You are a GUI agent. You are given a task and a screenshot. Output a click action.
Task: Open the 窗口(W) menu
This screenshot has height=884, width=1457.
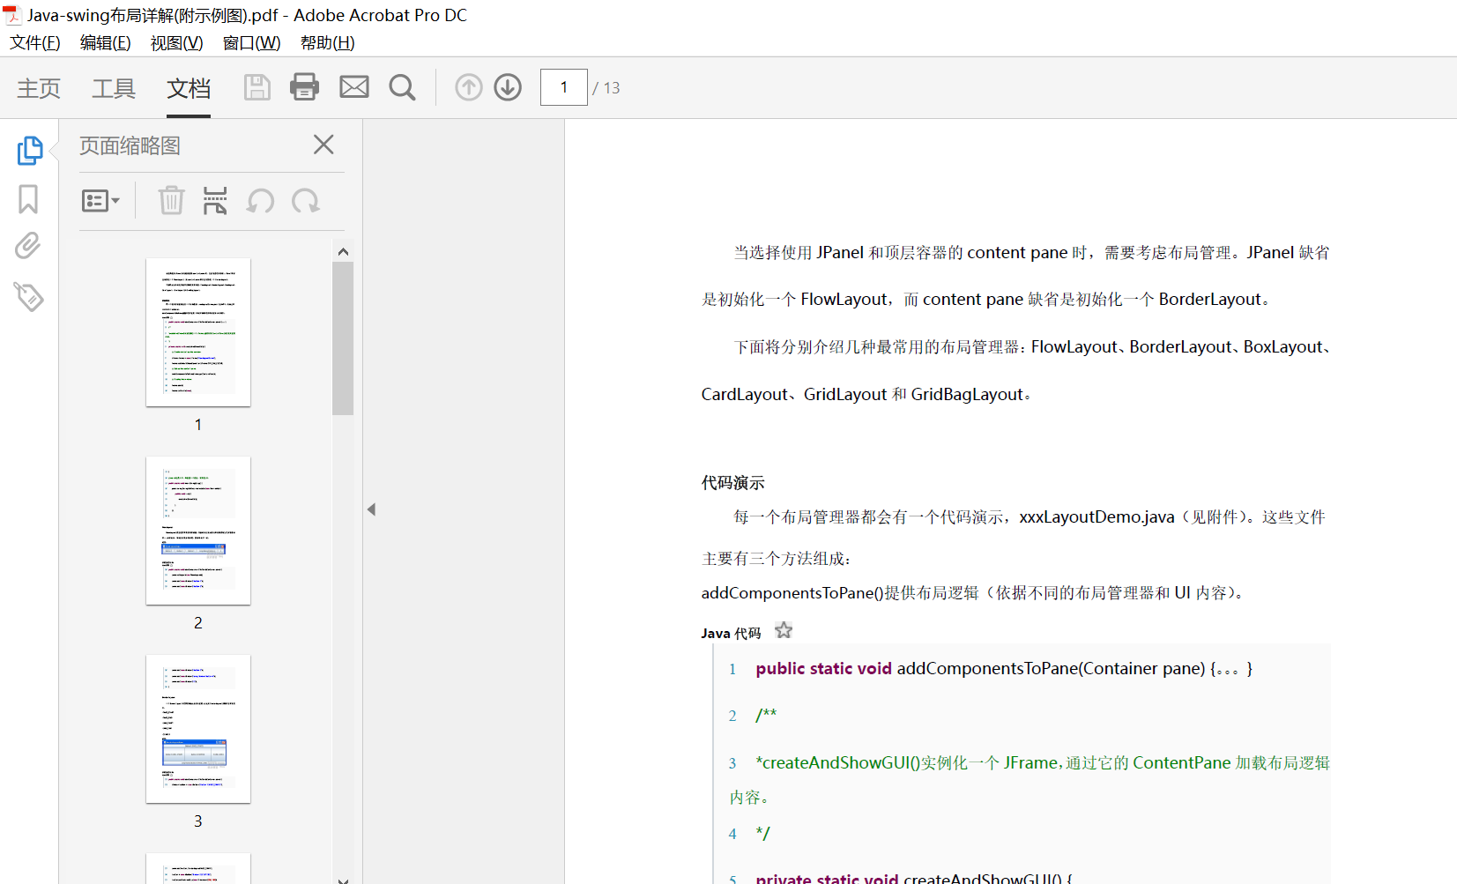tap(252, 42)
